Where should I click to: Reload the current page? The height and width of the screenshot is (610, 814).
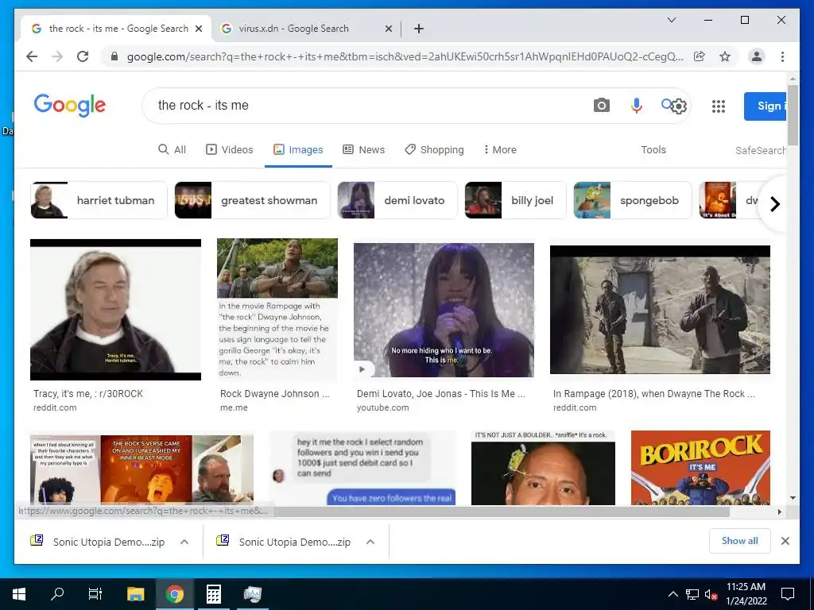83,56
